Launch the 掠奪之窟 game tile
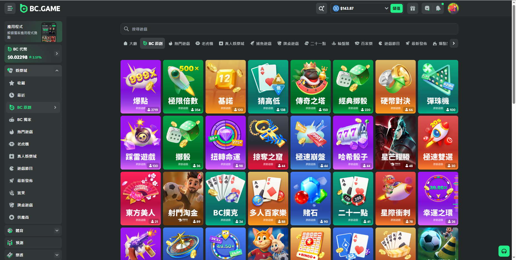The height and width of the screenshot is (260, 516). [268, 143]
